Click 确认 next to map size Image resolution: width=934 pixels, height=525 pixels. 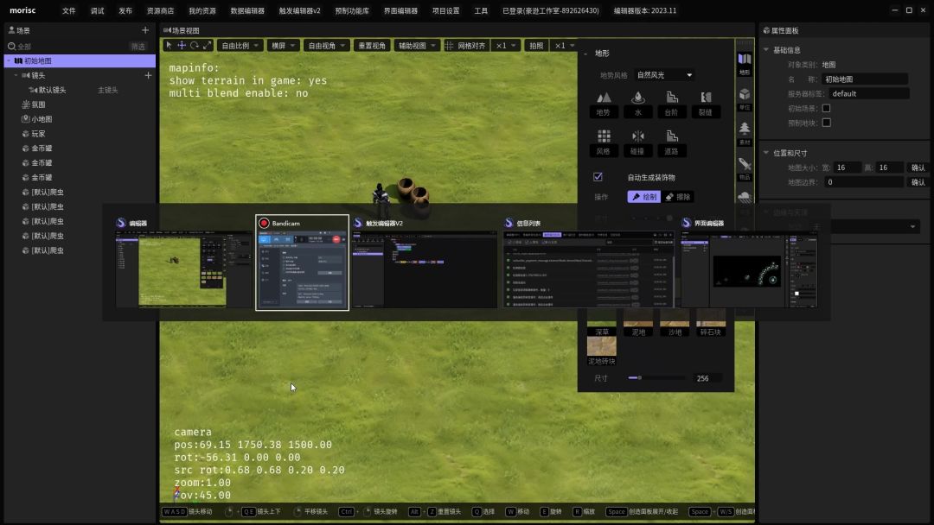point(918,168)
